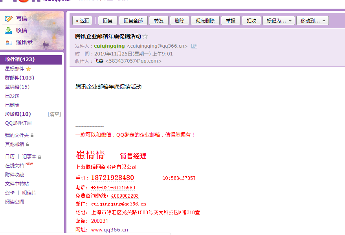Forward this email using 转发

click(159, 20)
